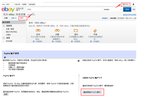Expand the 按類別選購 category menu
The width and height of the screenshot is (141, 98).
(x=20, y=9)
